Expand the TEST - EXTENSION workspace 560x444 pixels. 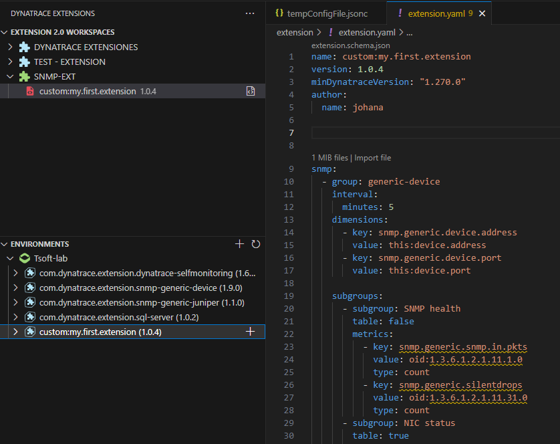[x=10, y=62]
